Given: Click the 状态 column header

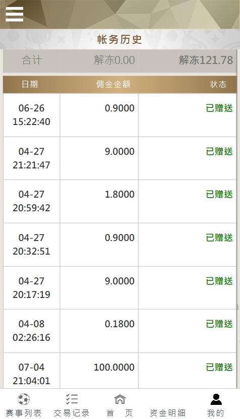Looking at the screenshot, I should (218, 84).
